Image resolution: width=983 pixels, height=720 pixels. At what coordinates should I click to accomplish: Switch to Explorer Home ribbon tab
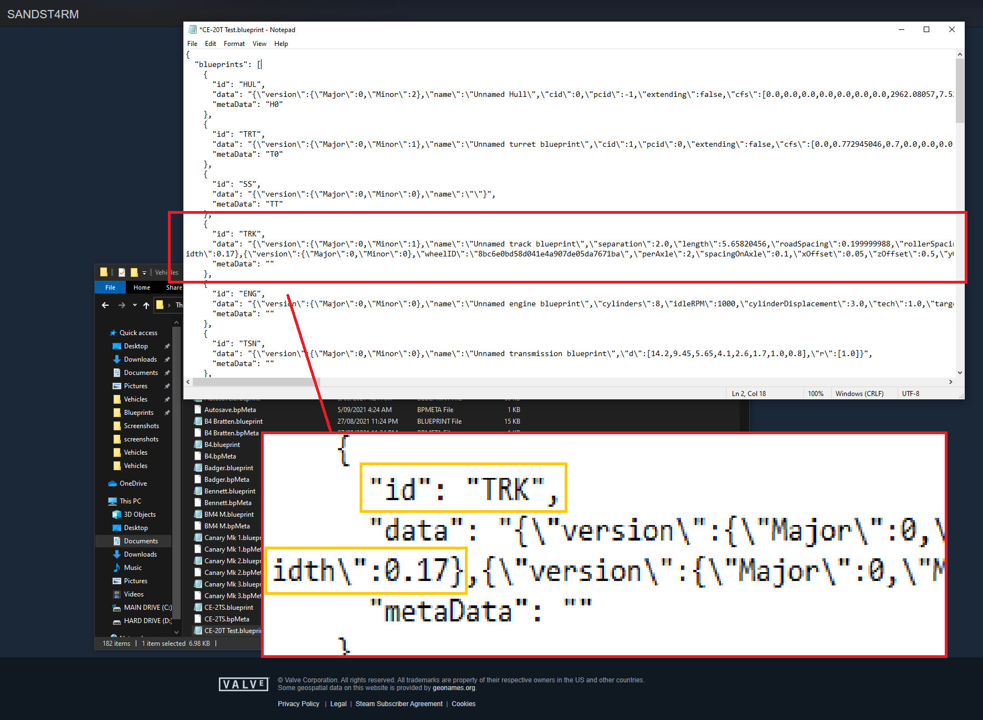[x=142, y=287]
